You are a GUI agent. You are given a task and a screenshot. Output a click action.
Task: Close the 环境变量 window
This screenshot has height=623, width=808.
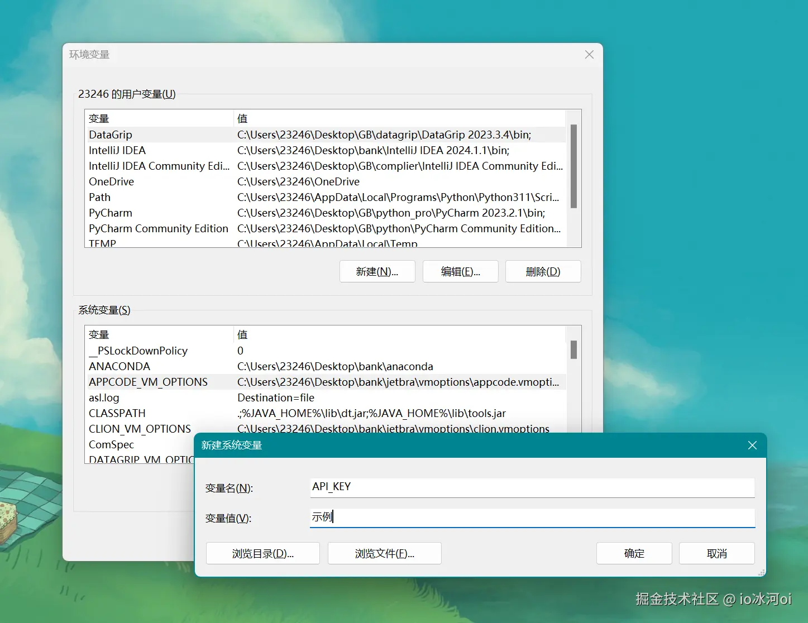[x=589, y=54]
